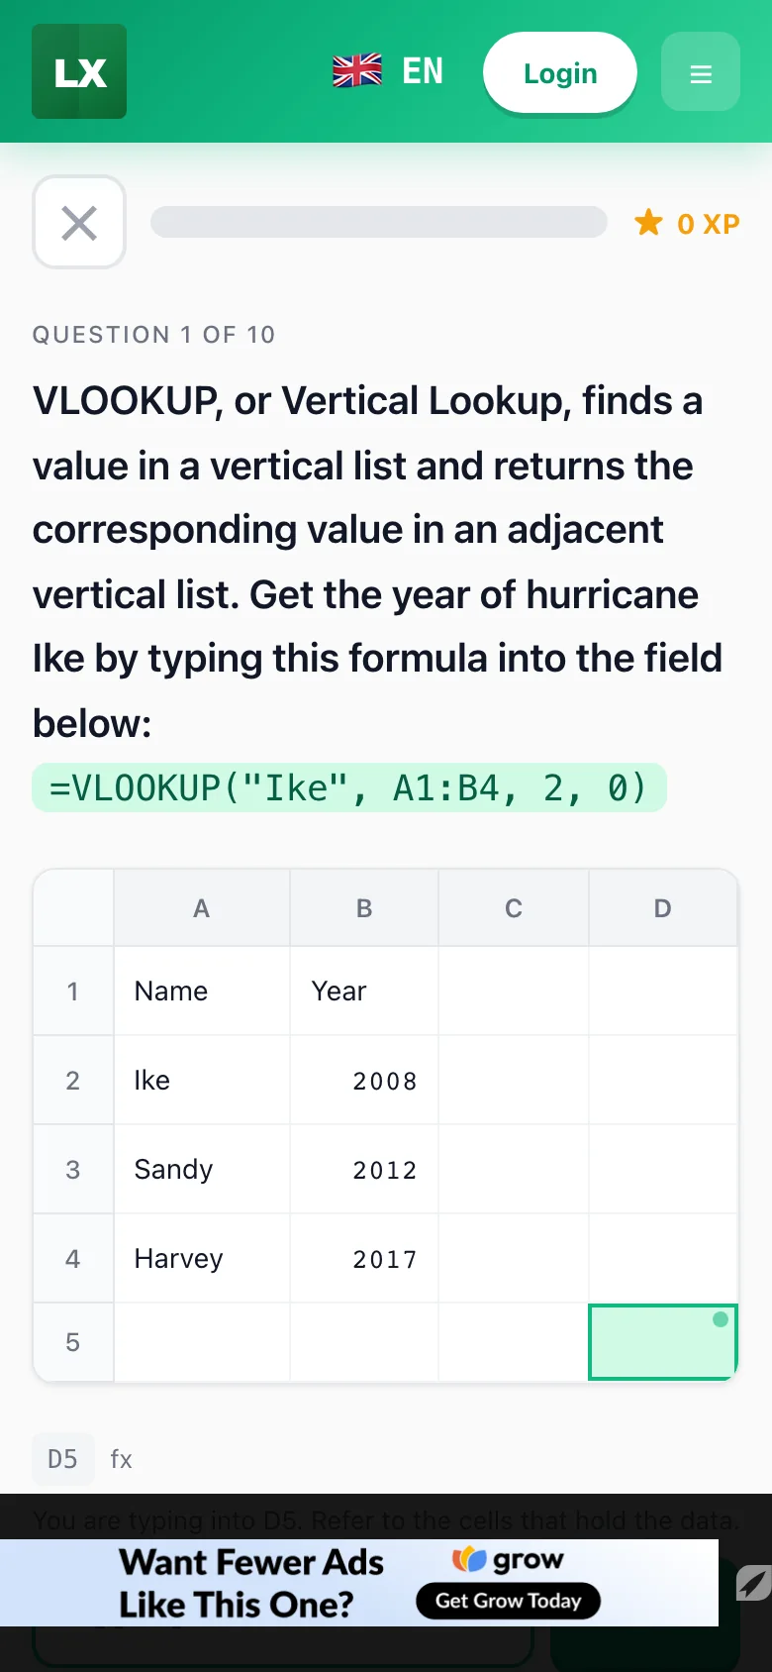Select row 3 header
The height and width of the screenshot is (1672, 772).
(x=73, y=1170)
